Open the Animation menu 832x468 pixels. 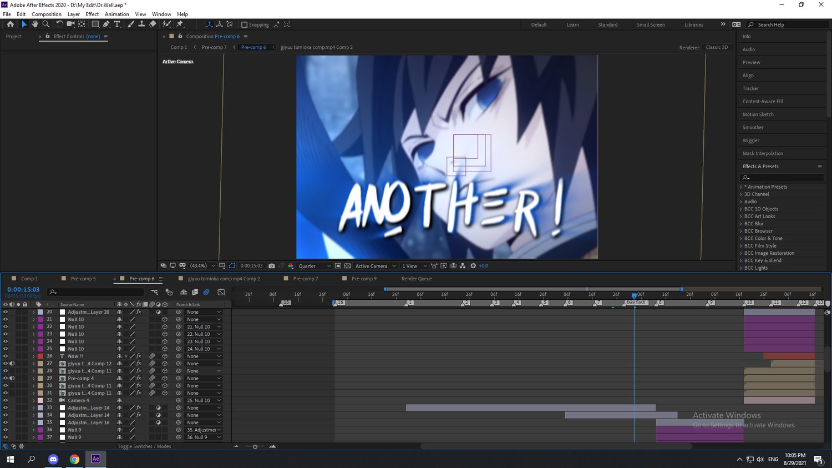116,14
